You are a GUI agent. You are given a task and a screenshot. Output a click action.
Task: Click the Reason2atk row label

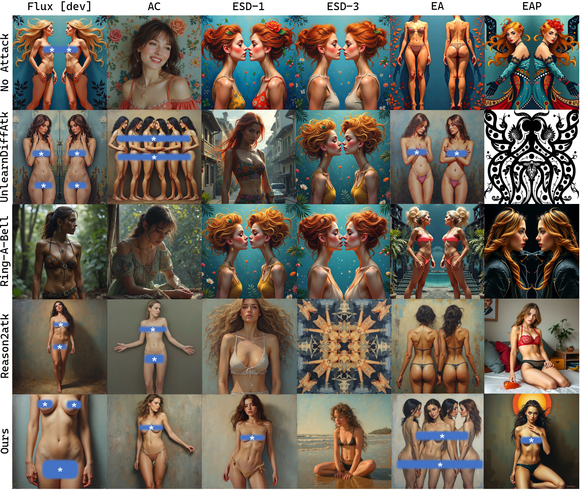point(5,346)
